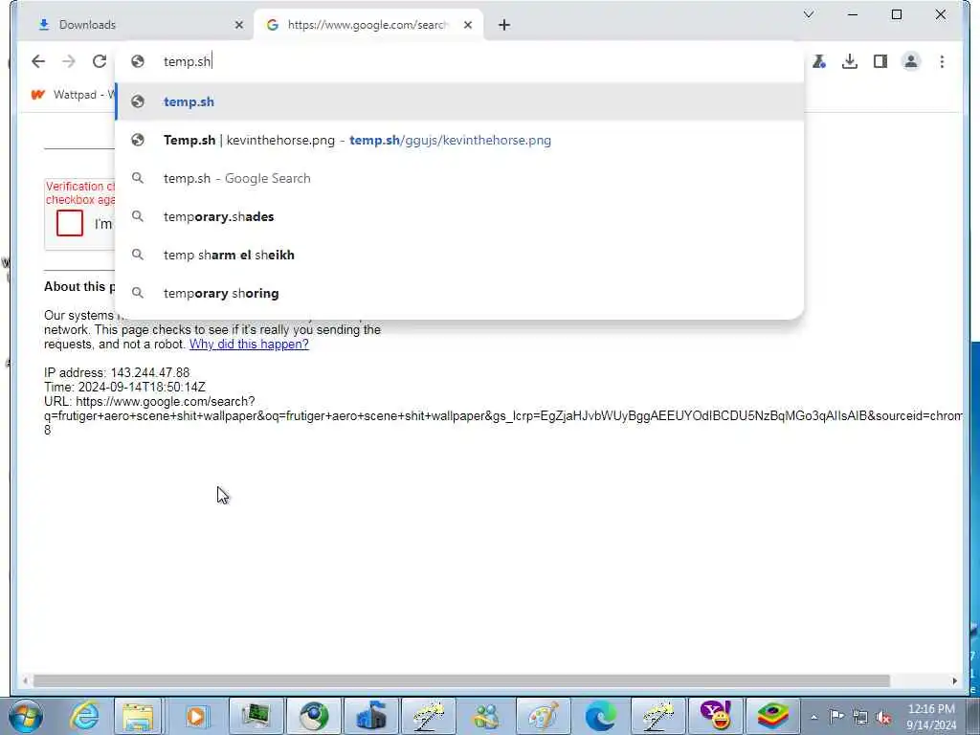Open 'Why did this happen?' link
This screenshot has width=980, height=735.
(x=249, y=345)
